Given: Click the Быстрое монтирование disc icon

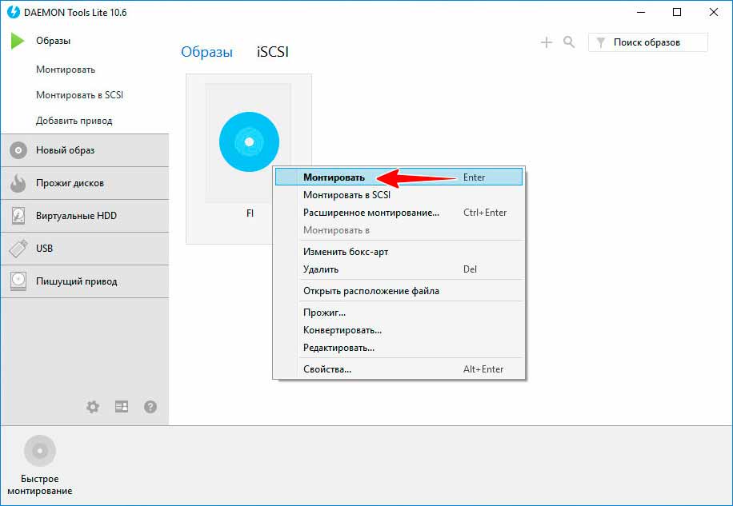Looking at the screenshot, I should click(40, 451).
